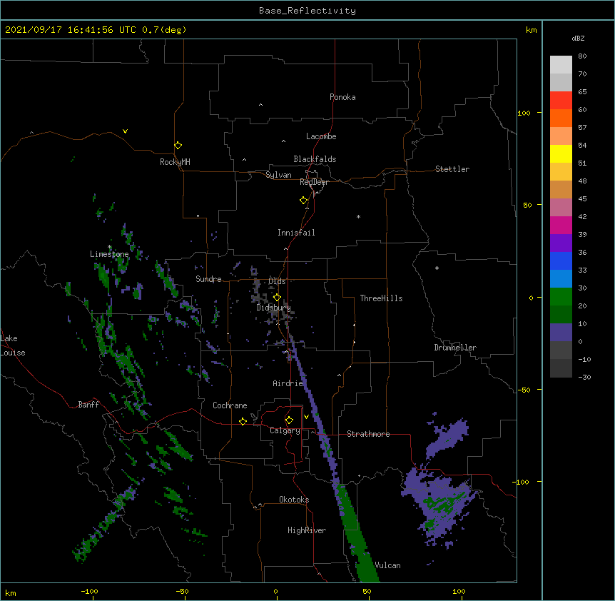Click the Sundre label

click(208, 279)
